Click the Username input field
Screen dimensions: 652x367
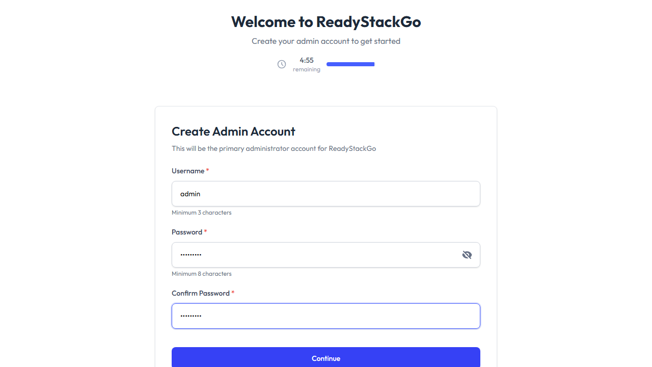326,194
